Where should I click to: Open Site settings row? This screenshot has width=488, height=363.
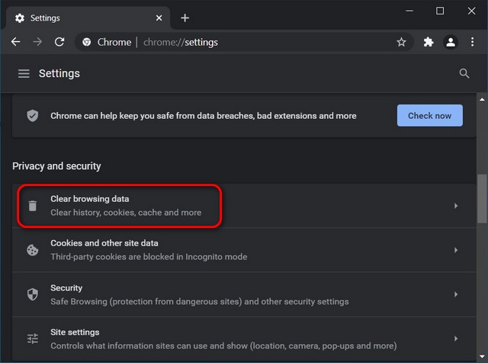244,339
